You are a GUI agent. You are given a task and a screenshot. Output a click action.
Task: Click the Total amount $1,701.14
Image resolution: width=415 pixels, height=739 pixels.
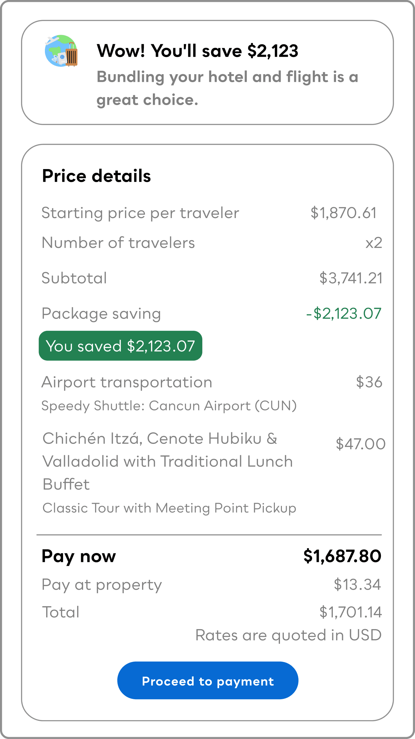[x=350, y=612]
